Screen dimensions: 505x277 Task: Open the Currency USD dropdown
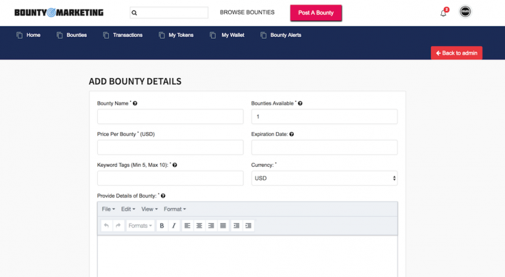(324, 178)
